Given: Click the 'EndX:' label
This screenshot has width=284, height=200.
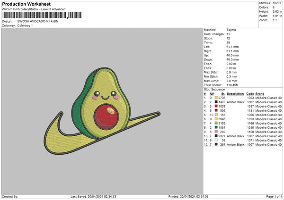Looking at the screenshot, I should point(208,64).
